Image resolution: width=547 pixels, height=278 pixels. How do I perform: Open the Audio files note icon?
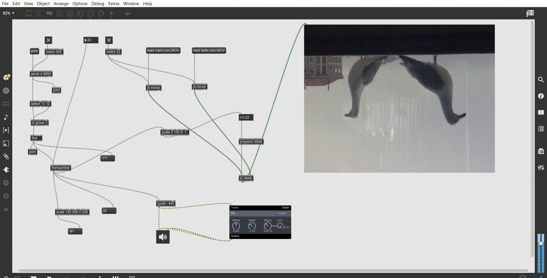point(6,117)
